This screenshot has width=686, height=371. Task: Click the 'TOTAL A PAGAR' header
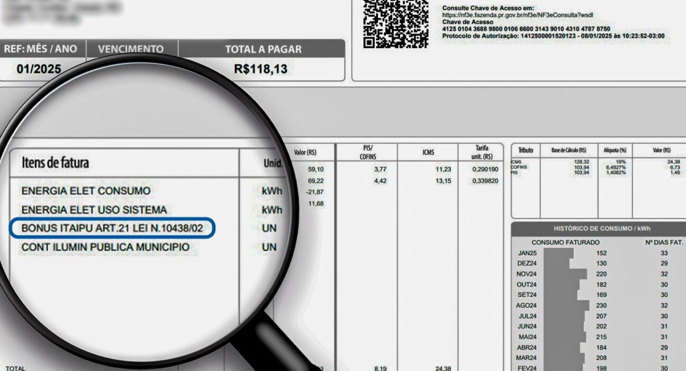click(263, 50)
